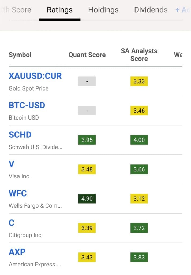
Task: Switch to the Holdings tab
Action: coord(103,10)
